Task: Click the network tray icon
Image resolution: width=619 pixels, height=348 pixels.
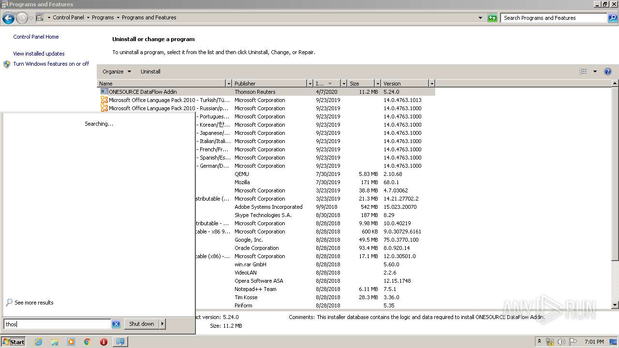Action: tap(550, 342)
